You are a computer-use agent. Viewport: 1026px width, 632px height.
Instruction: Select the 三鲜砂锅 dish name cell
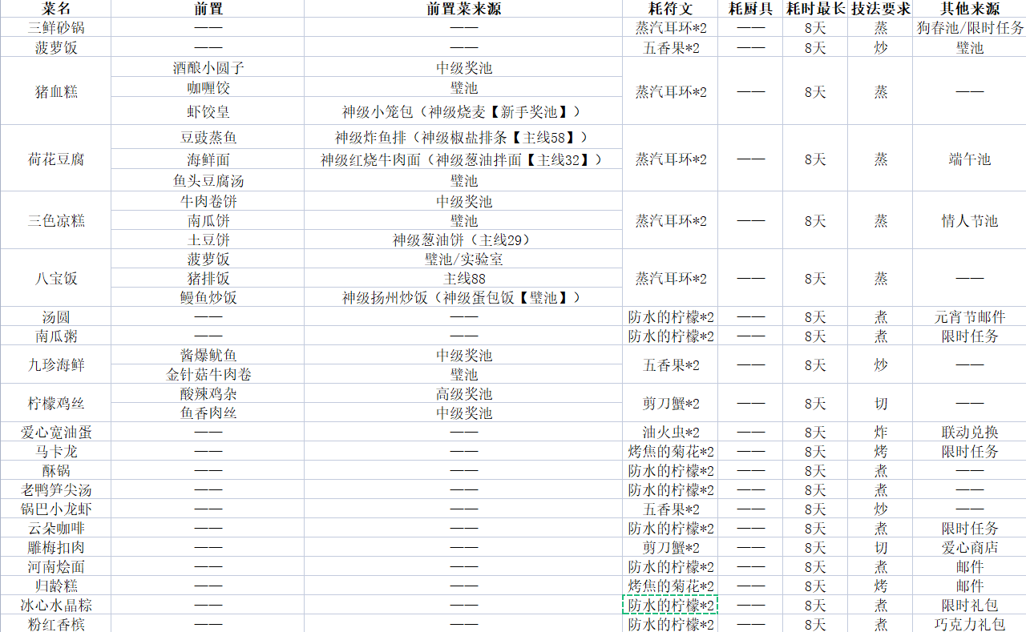coord(56,28)
